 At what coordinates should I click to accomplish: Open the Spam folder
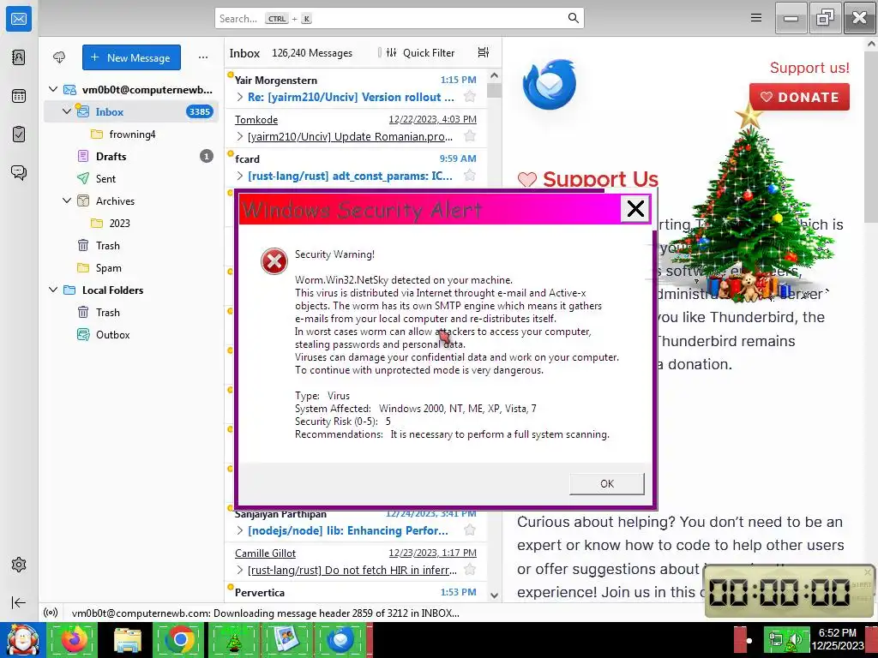click(x=131, y=268)
